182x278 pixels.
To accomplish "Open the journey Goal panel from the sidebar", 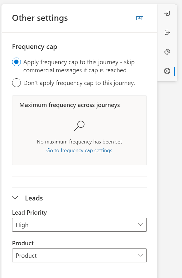I will 167,52.
